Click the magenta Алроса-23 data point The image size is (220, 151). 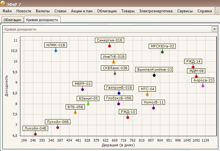point(203,86)
